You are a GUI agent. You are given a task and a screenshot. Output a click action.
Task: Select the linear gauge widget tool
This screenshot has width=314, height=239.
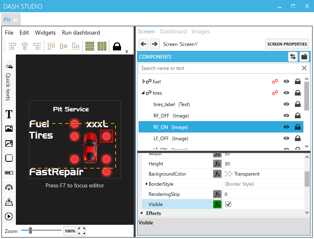(x=9, y=173)
